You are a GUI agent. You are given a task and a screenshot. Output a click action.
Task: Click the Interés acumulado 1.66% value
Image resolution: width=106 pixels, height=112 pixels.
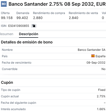point(101,109)
